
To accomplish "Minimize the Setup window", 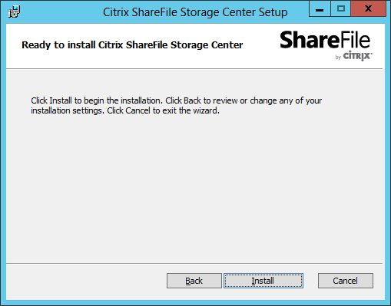I will [320, 9].
